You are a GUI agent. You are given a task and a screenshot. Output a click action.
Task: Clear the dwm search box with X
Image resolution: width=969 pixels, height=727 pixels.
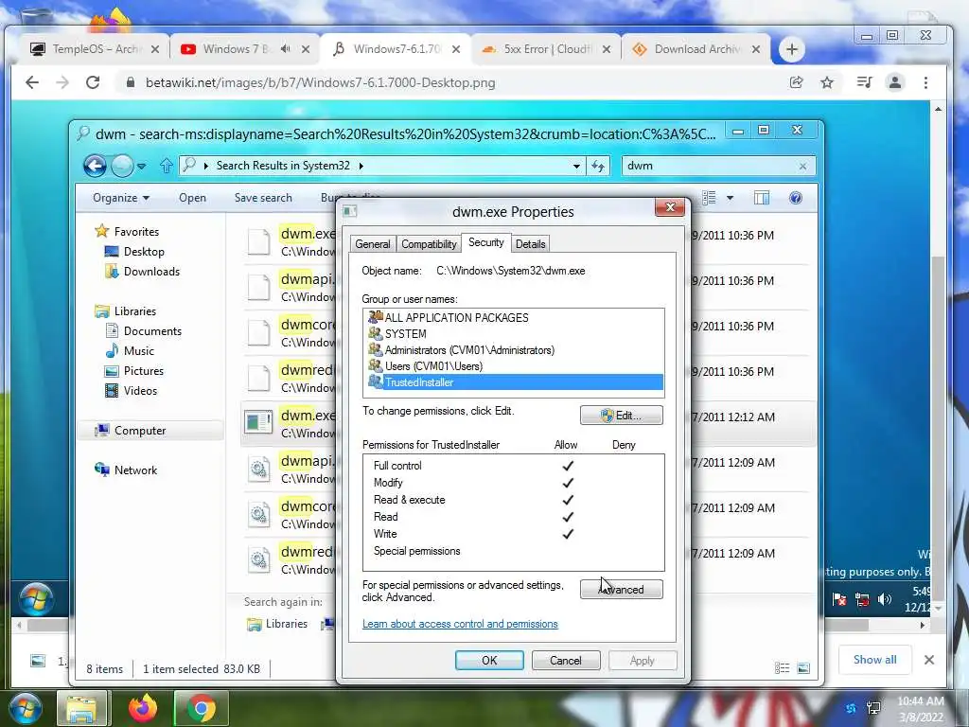pyautogui.click(x=802, y=166)
